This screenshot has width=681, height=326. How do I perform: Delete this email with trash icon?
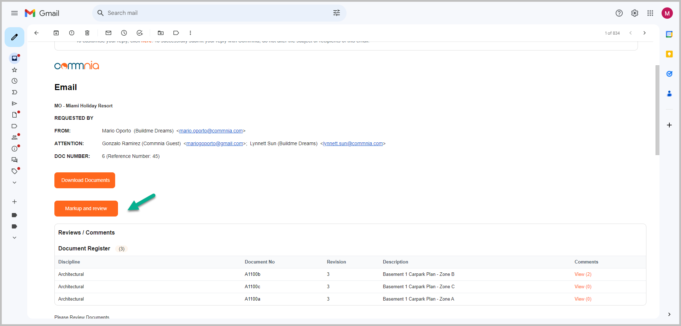click(x=87, y=33)
